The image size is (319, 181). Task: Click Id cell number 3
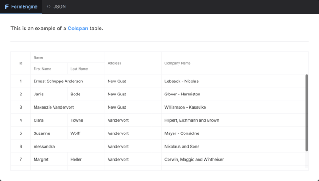point(21,107)
